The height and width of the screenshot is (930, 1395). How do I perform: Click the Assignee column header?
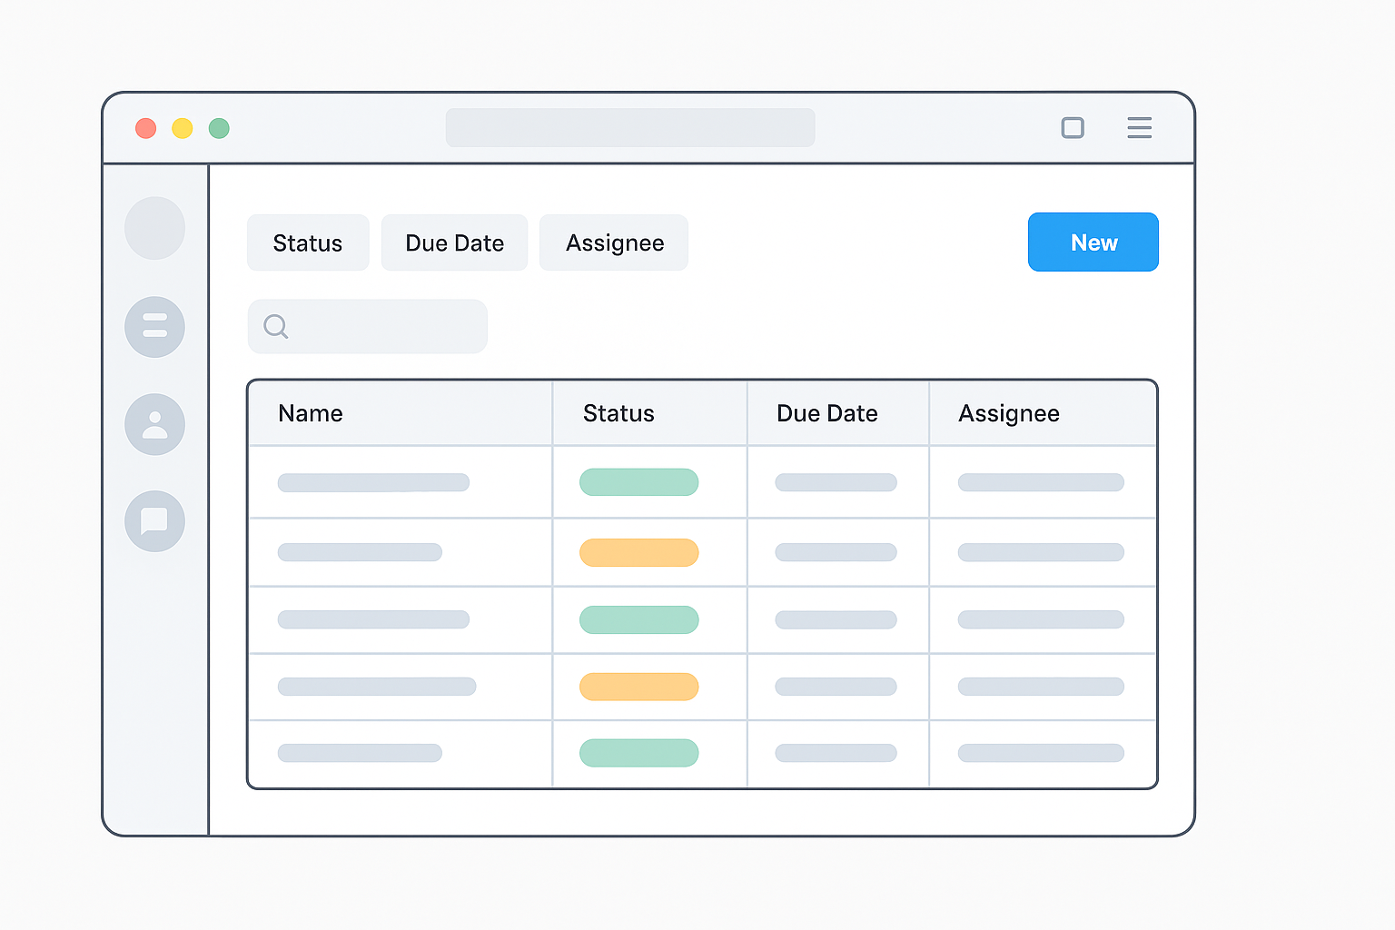(1008, 413)
